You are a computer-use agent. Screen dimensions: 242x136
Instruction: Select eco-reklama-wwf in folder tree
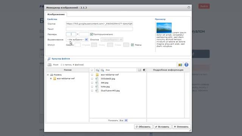66,79
